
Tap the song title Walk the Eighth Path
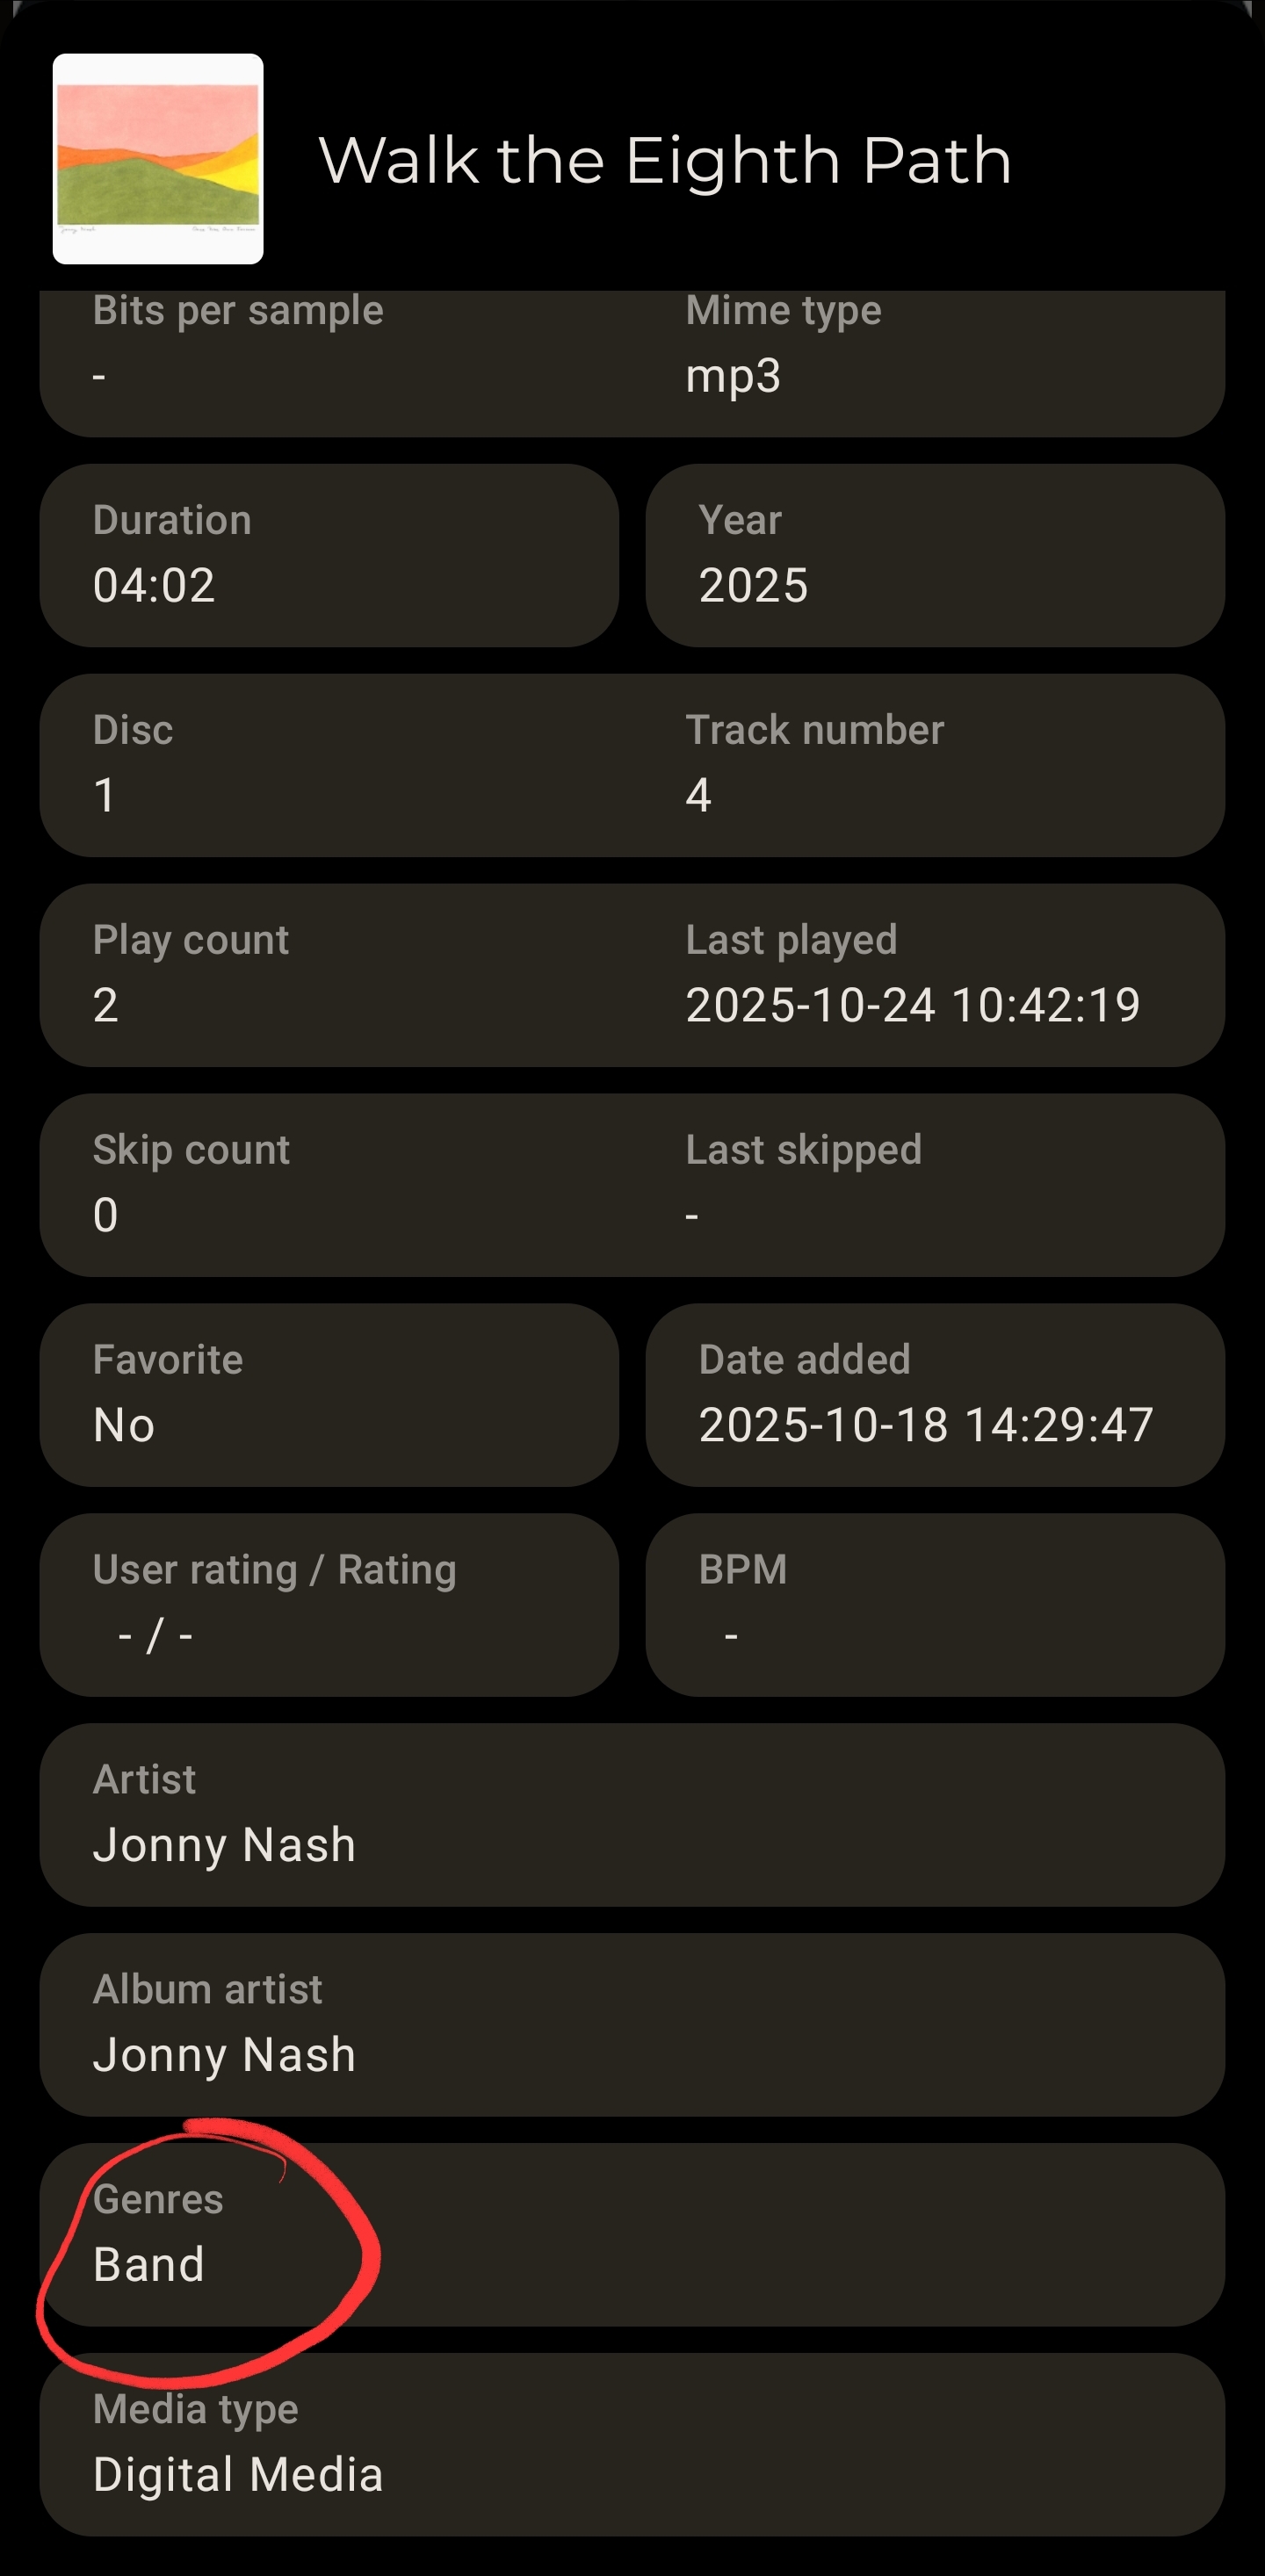664,160
